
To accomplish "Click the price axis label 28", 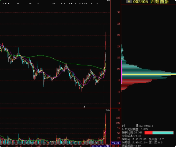I will point(119,24).
